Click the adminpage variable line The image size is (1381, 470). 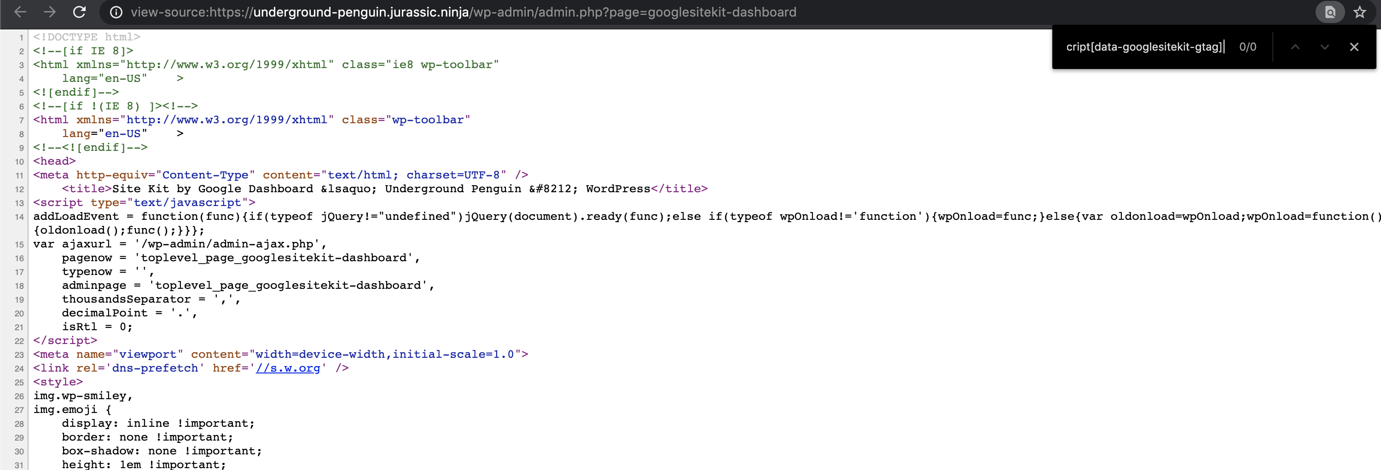coord(248,286)
